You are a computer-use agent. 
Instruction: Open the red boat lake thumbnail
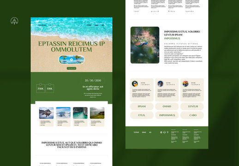pyautogui.click(x=46, y=113)
